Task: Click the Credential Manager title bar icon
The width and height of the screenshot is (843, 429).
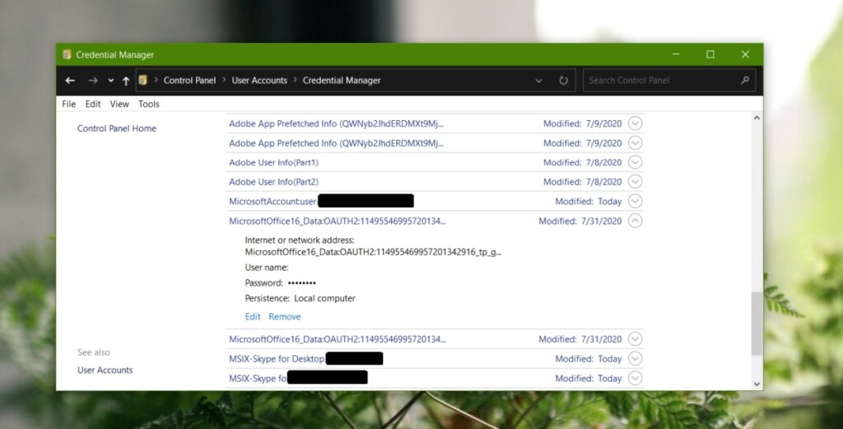Action: tap(68, 54)
